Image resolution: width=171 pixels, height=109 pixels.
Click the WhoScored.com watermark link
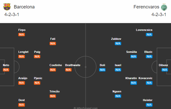[85, 108]
